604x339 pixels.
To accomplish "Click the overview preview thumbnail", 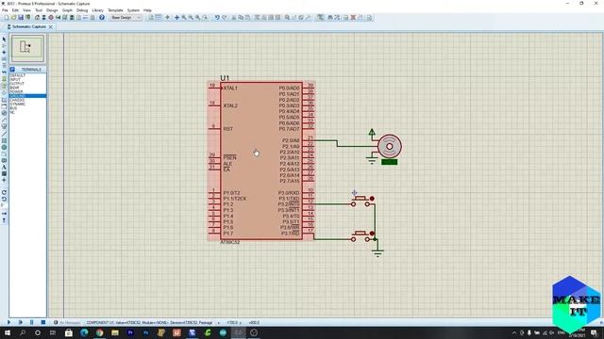I will [27, 48].
